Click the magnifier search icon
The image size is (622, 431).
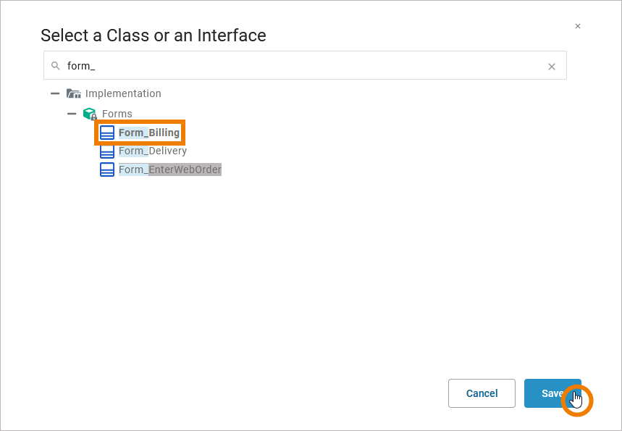[x=56, y=66]
